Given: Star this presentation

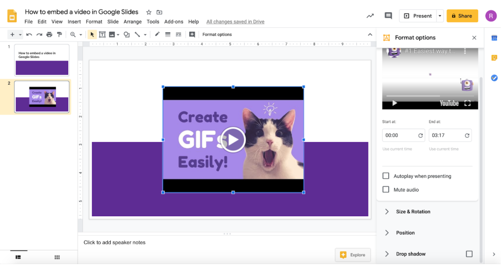Looking at the screenshot, I should pos(149,12).
